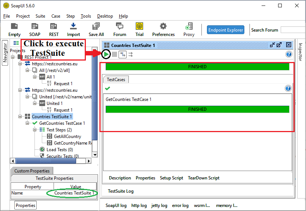The image size is (306, 211).
Task: Click navigator vertical scroll down arrow
Action: pyautogui.click(x=95, y=155)
